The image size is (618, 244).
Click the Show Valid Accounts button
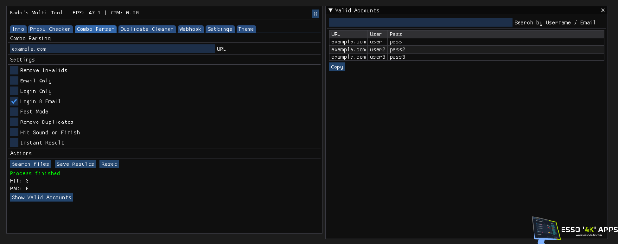[42, 197]
